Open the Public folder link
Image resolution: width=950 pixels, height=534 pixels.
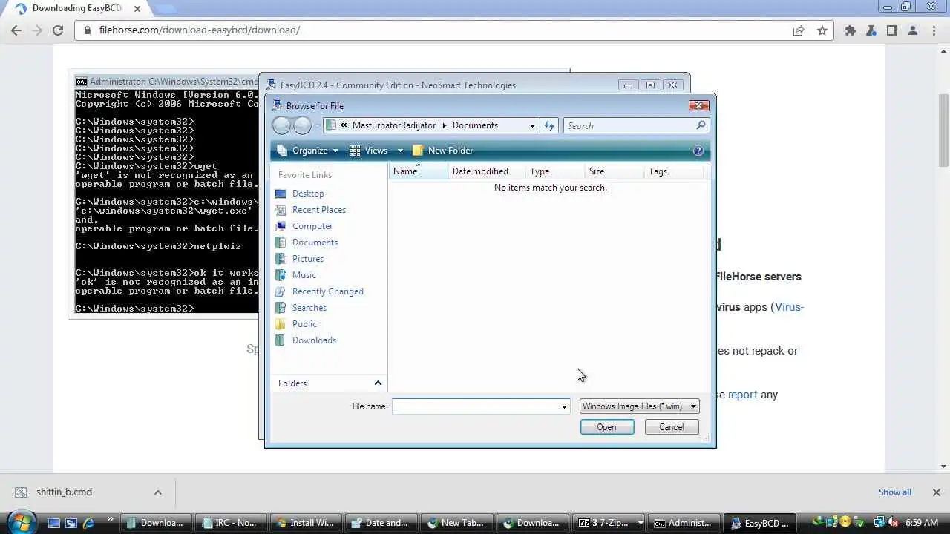304,324
